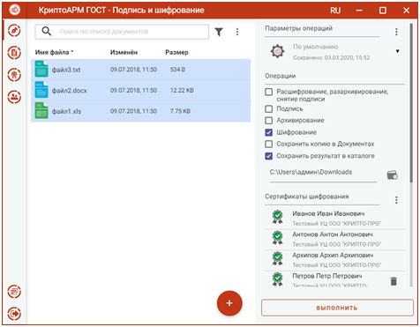Click the search magnifier icon

pyautogui.click(x=47, y=31)
